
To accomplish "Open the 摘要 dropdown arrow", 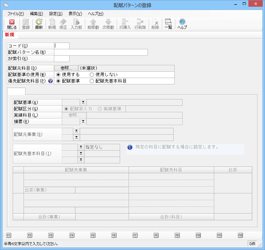I will tap(83, 121).
